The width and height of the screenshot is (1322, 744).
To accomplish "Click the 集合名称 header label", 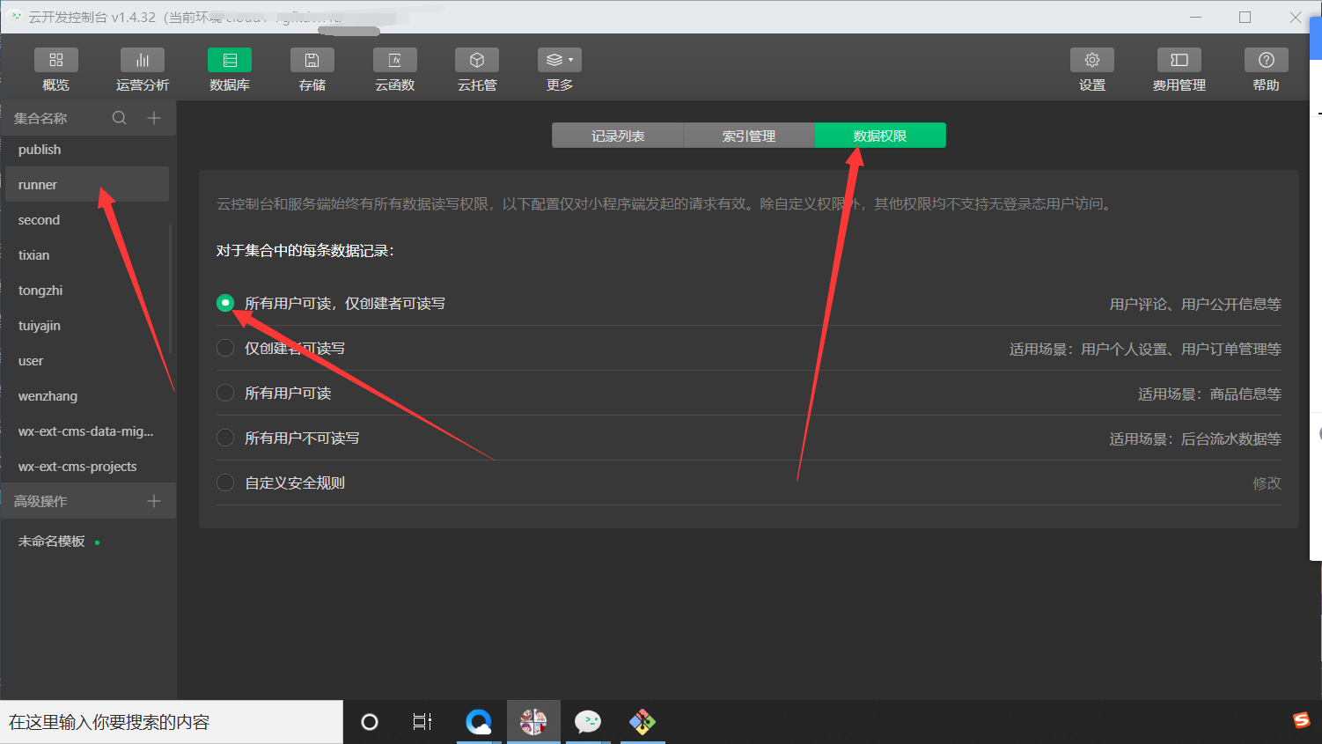I will tap(40, 118).
